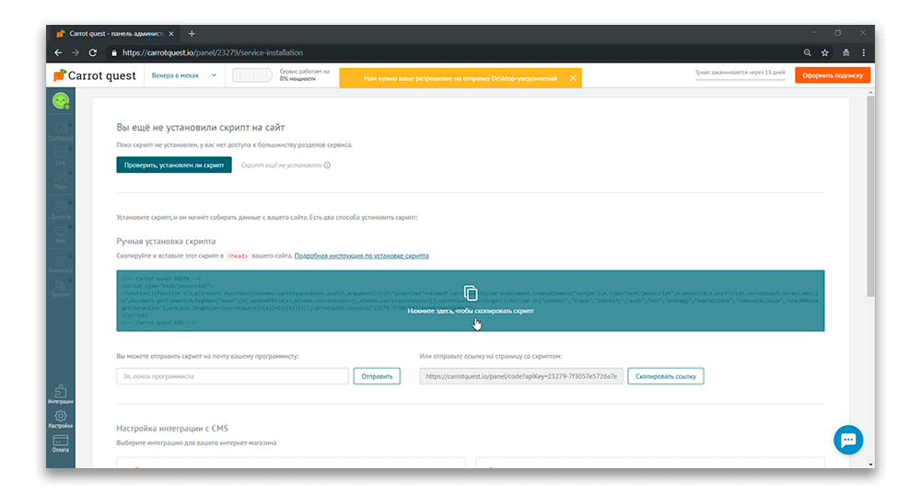Open the locked Лиды sidebar section
Image resolution: width=921 pixels, height=493 pixels.
pyautogui.click(x=61, y=179)
